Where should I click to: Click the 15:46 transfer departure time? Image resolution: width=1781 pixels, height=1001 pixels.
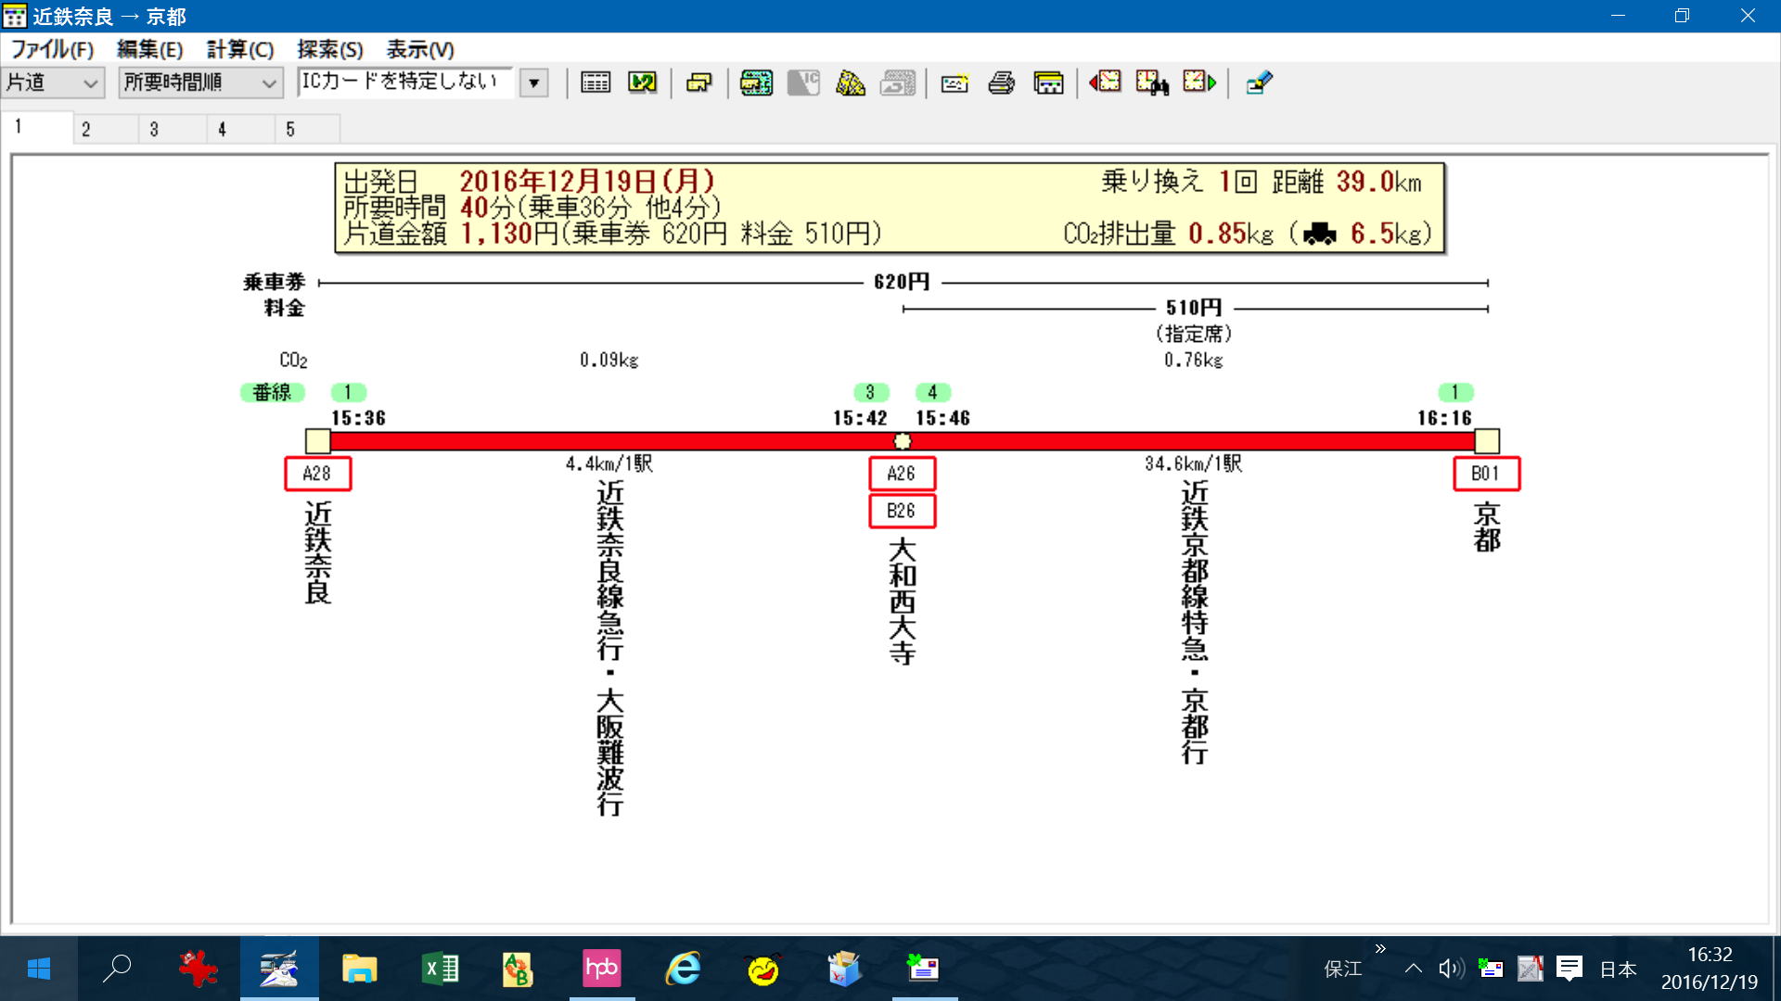coord(943,418)
